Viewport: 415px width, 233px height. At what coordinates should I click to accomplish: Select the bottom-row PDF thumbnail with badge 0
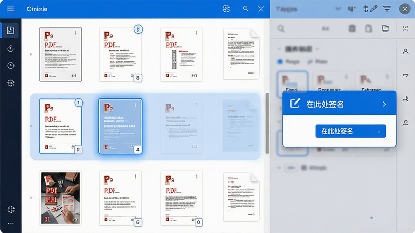pos(182,198)
